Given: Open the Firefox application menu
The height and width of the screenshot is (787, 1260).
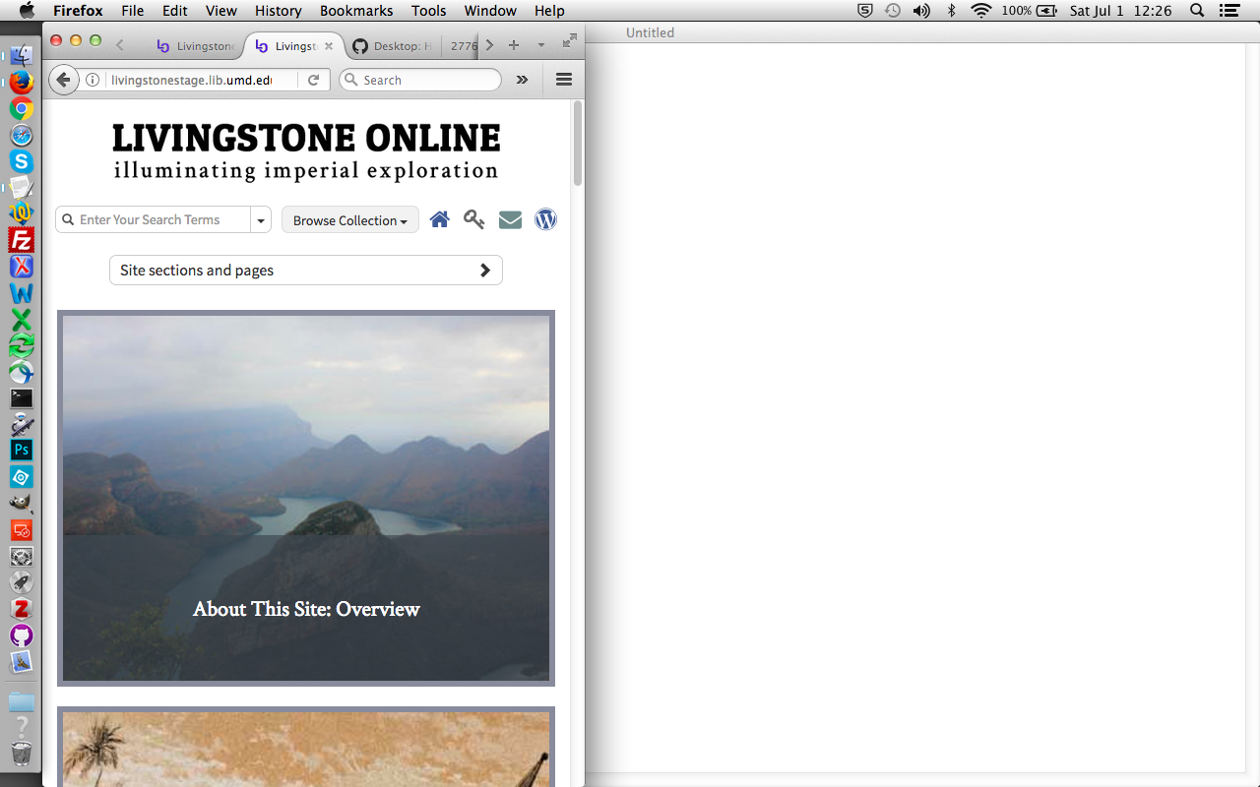Looking at the screenshot, I should pyautogui.click(x=78, y=11).
